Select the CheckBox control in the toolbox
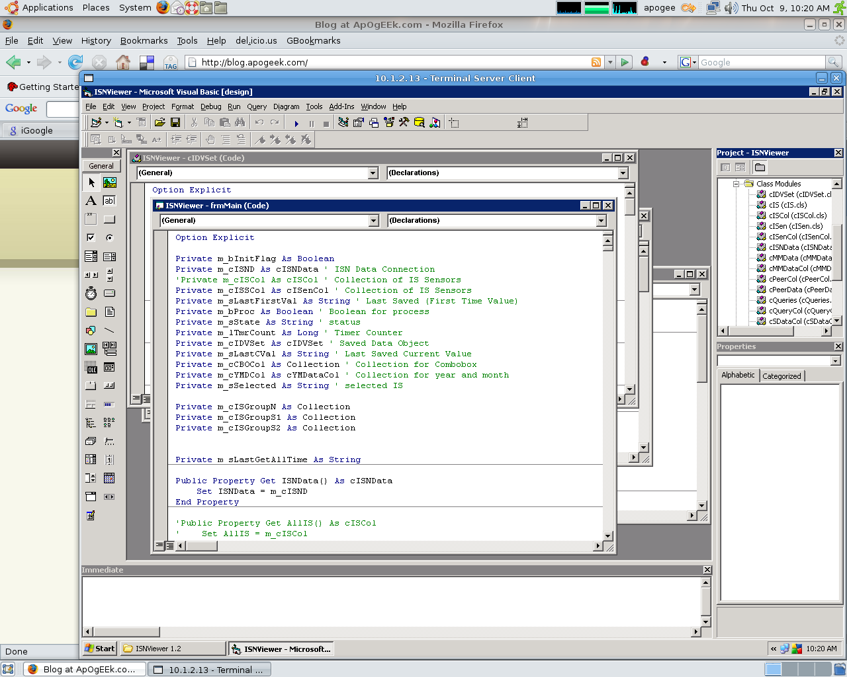The height and width of the screenshot is (677, 847). [x=91, y=238]
